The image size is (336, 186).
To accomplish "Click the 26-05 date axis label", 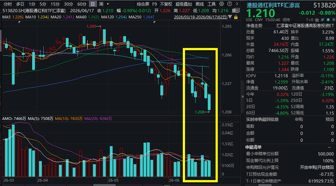I will (x=113, y=180).
